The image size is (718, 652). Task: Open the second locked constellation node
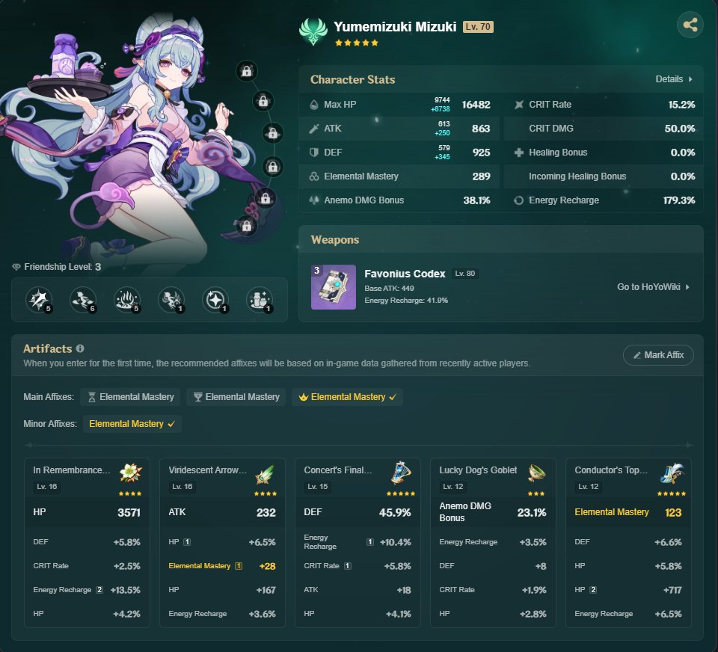coord(263,101)
